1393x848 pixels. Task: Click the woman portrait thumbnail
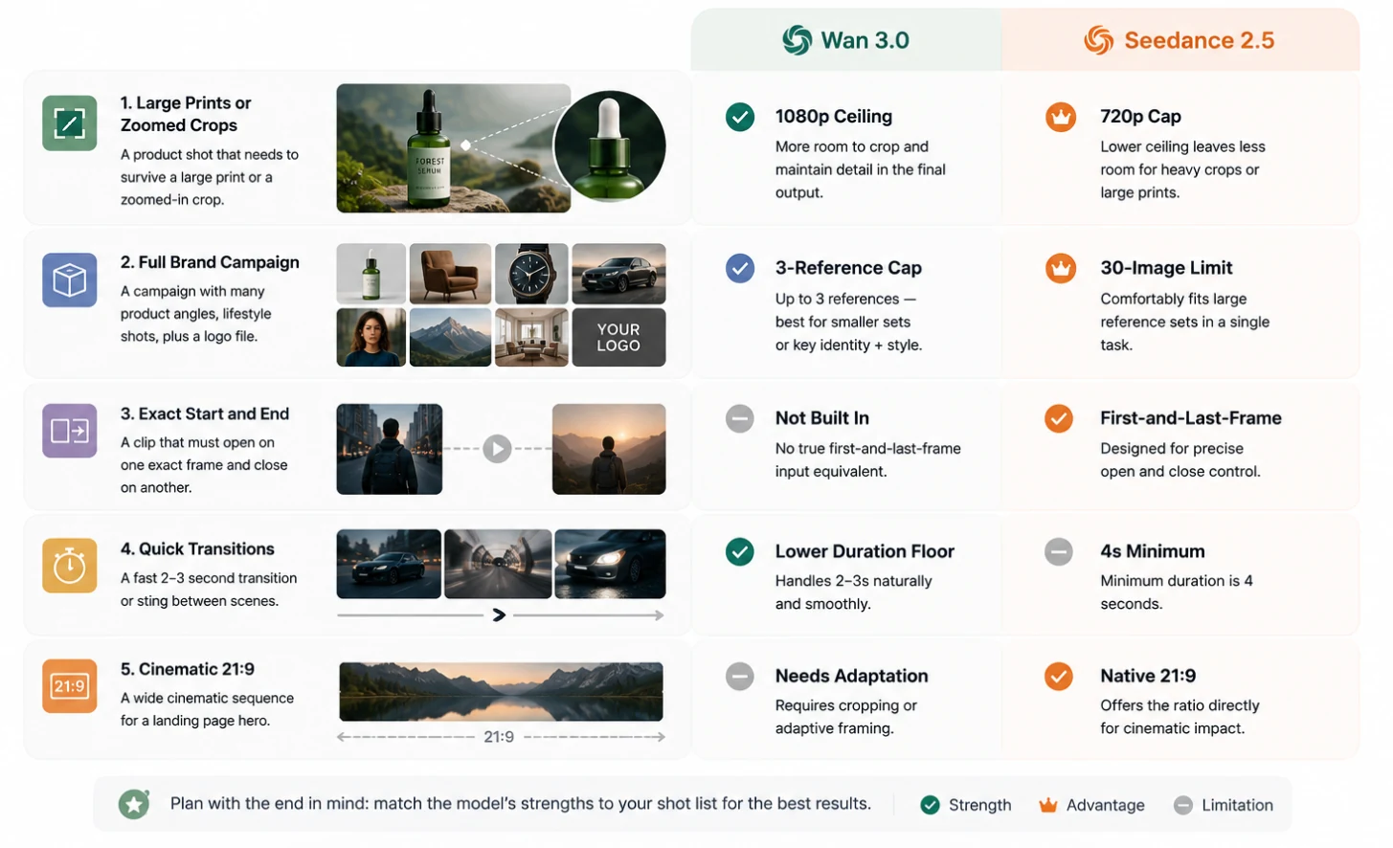coord(371,337)
